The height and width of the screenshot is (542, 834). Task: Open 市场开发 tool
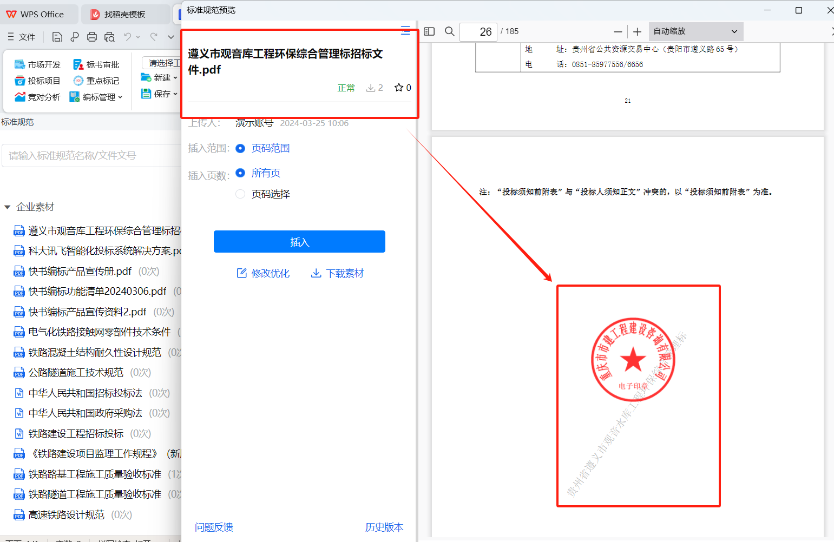click(38, 64)
